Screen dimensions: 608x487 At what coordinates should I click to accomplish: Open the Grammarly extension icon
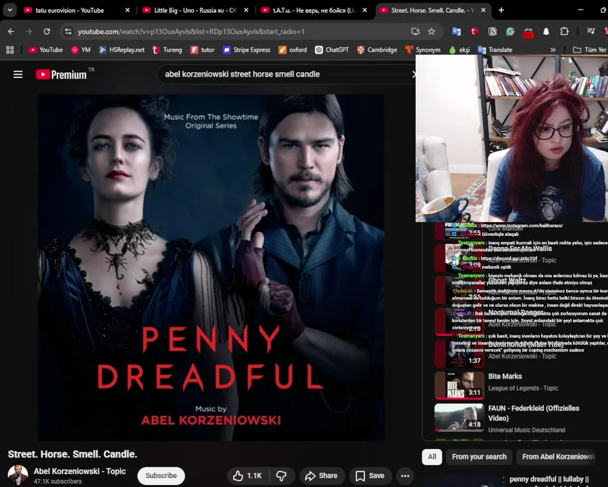click(510, 32)
